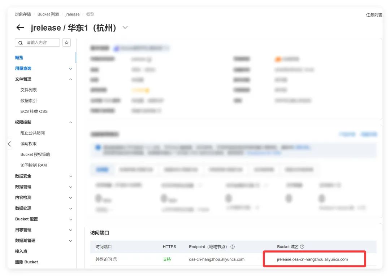Expand the Bucket 配置 chevron
Image resolution: width=390 pixels, height=276 pixels.
pos(71,219)
